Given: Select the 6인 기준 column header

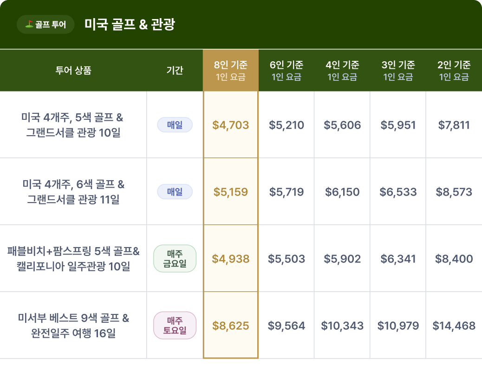Looking at the screenshot, I should point(287,71).
